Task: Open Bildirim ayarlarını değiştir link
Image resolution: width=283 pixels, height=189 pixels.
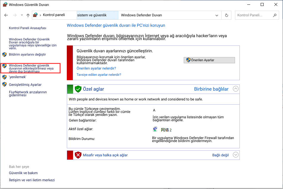Action: (x=27, y=54)
